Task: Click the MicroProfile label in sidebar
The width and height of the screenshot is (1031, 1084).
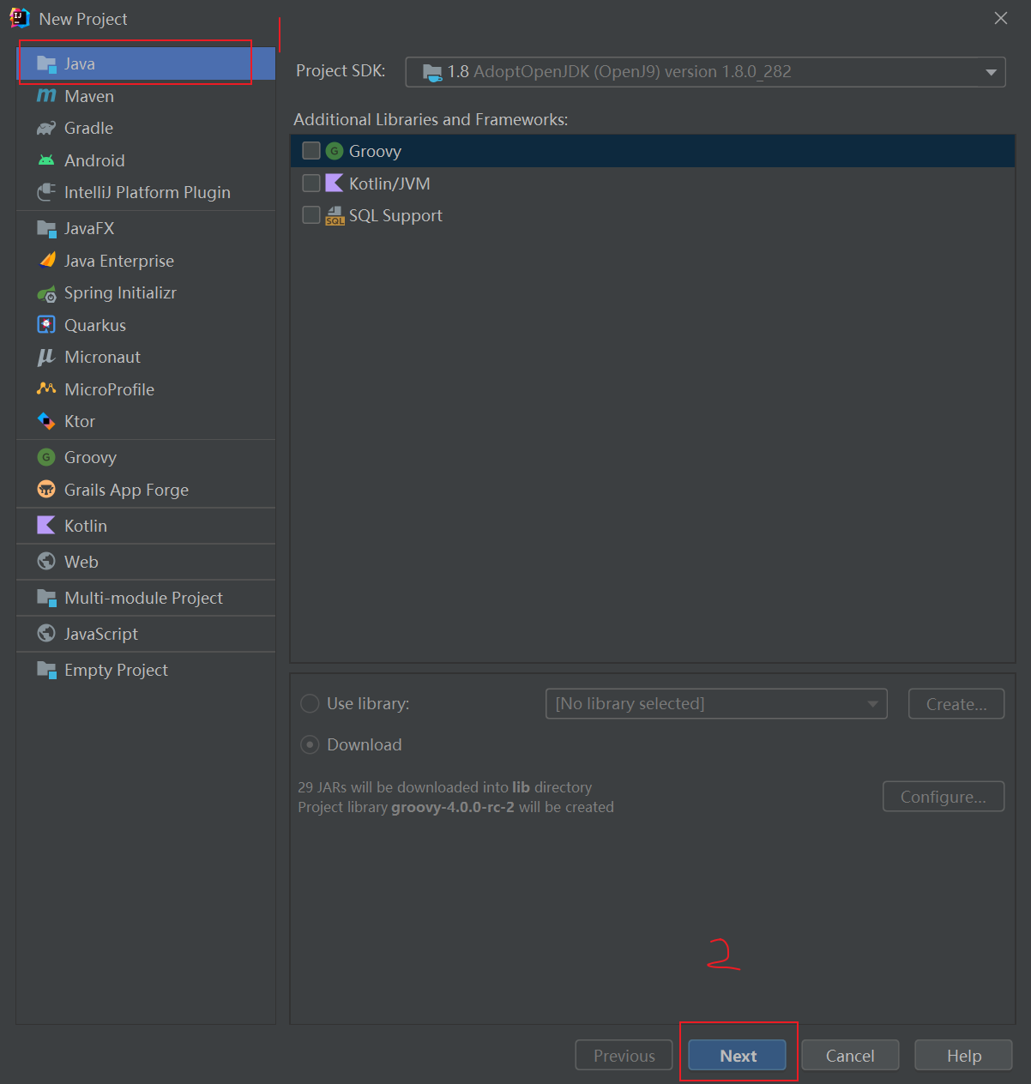Action: [x=109, y=389]
